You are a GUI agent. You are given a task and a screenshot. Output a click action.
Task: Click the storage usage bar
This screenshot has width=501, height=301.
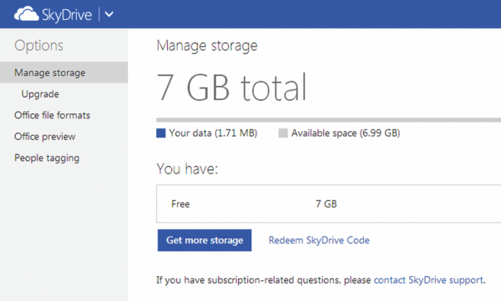click(328, 120)
